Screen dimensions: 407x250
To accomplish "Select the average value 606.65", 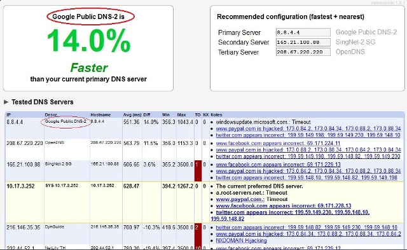I will (x=132, y=164).
